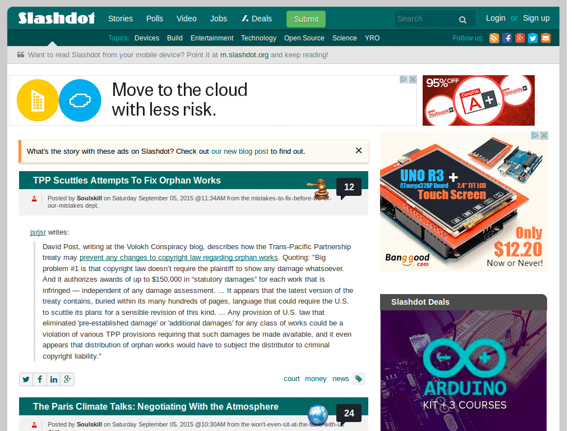Open the m.slashdot.org mobile link

(244, 55)
